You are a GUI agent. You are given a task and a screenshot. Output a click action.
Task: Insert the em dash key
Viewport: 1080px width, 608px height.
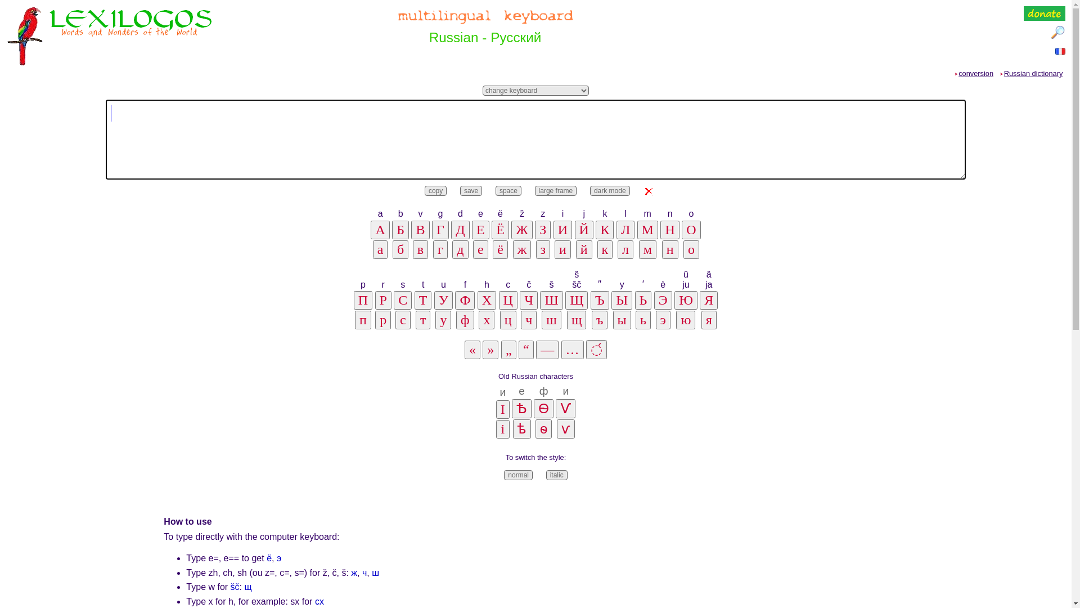point(547,350)
